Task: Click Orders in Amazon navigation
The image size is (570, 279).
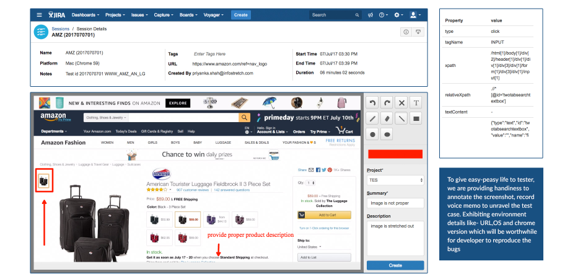Action: click(x=299, y=131)
